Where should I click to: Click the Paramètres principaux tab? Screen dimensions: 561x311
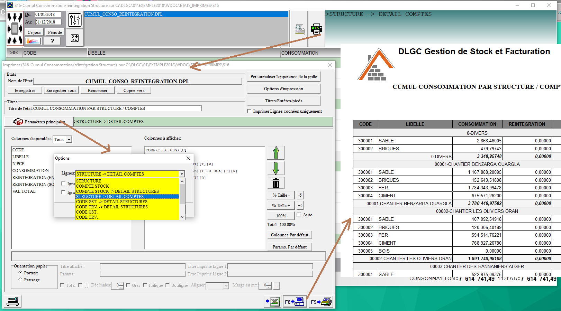[39, 122]
